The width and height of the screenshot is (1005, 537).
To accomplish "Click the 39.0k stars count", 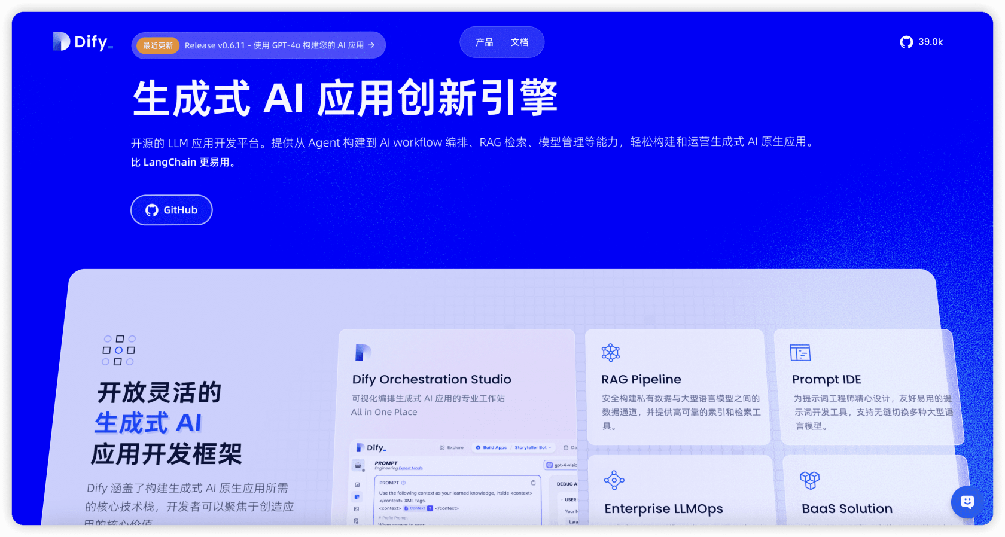I will click(x=930, y=42).
